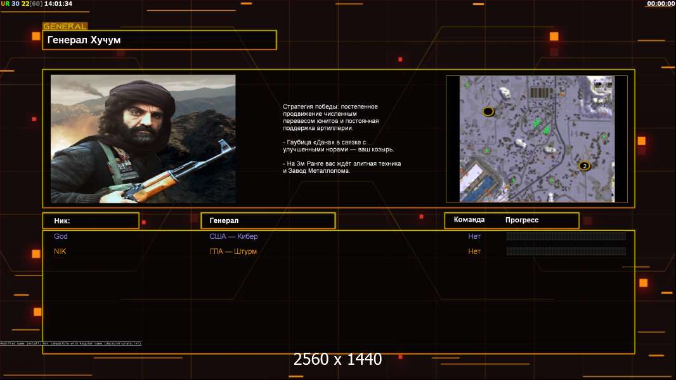Image resolution: width=676 pixels, height=380 pixels.
Task: Click the Ник column header
Action: point(62,221)
